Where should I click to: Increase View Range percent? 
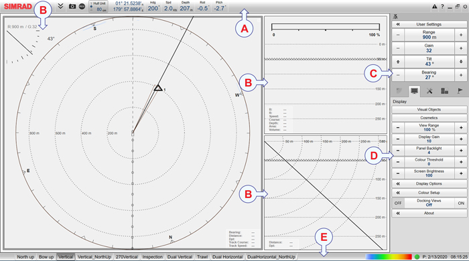(461, 128)
